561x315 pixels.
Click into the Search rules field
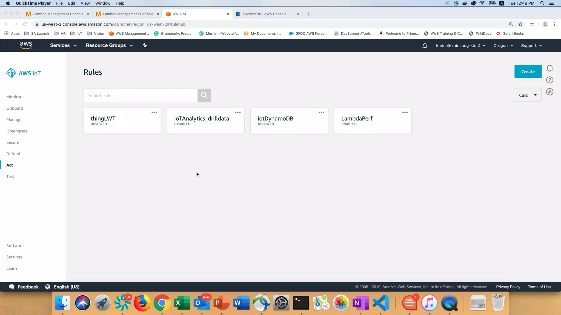[x=140, y=95]
